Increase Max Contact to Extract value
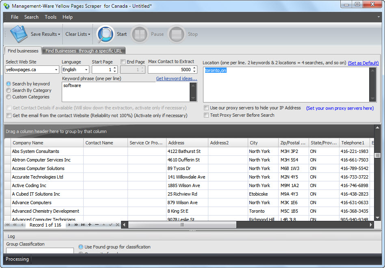 coord(195,68)
